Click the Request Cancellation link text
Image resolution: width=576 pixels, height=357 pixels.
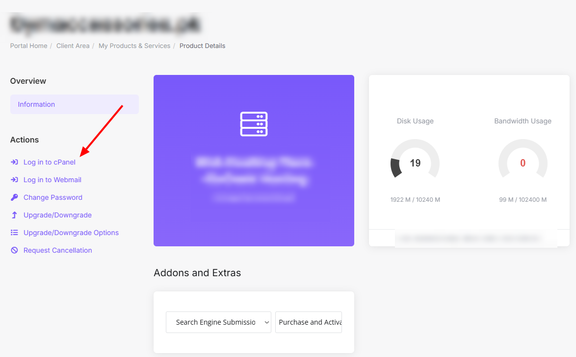pos(58,250)
